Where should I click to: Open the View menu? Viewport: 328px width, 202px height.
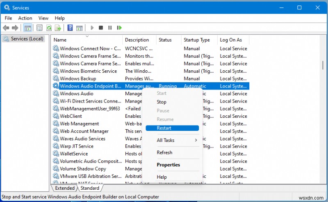[43, 18]
